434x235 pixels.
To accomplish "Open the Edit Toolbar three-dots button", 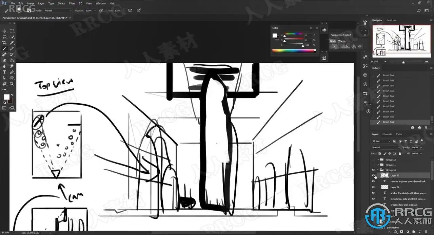I will click(4, 90).
